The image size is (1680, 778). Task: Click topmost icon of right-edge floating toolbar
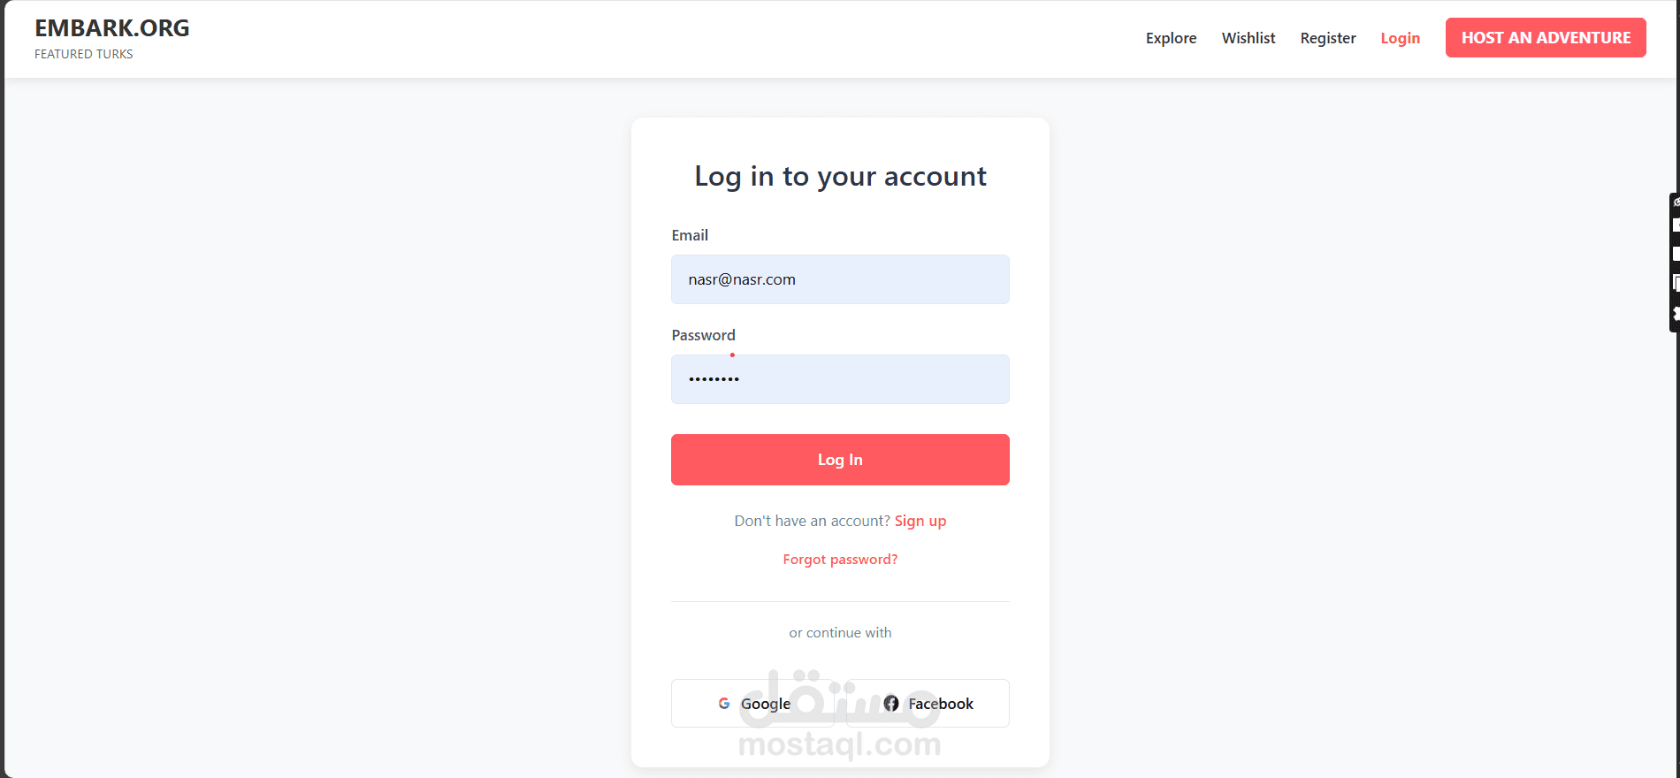(1675, 202)
